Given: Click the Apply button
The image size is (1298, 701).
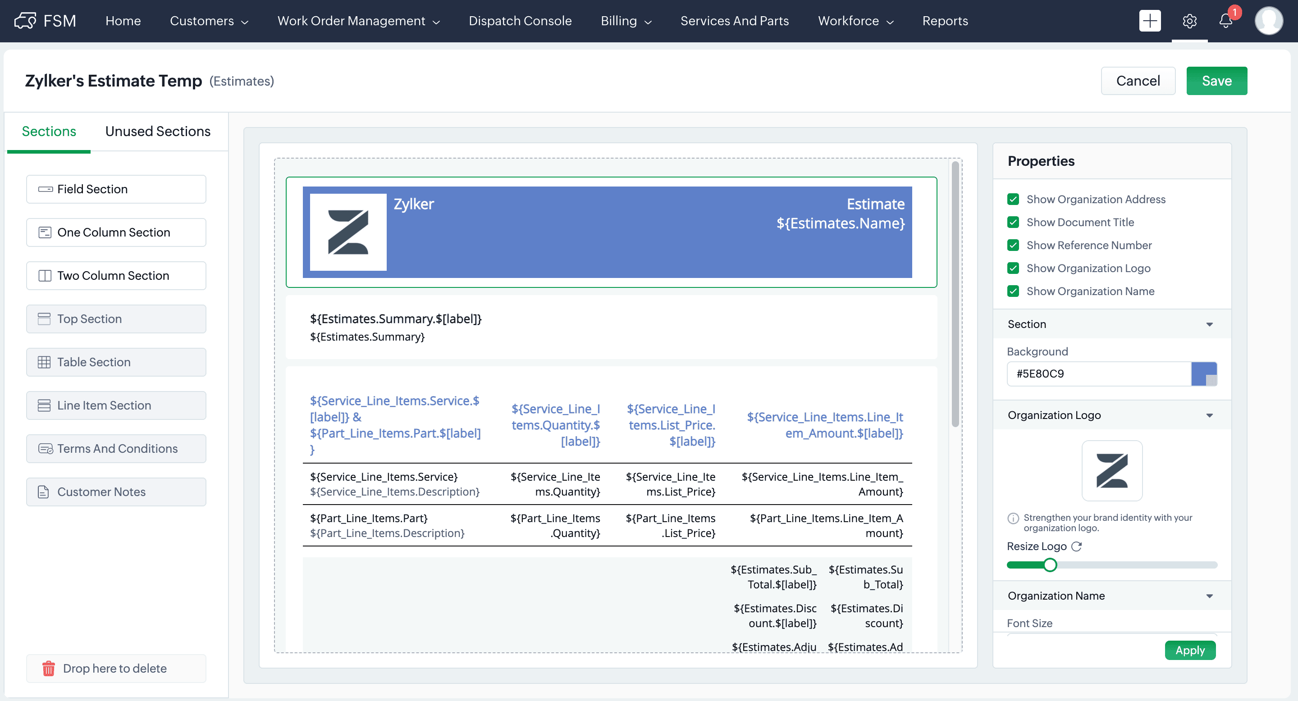Looking at the screenshot, I should click(1190, 650).
